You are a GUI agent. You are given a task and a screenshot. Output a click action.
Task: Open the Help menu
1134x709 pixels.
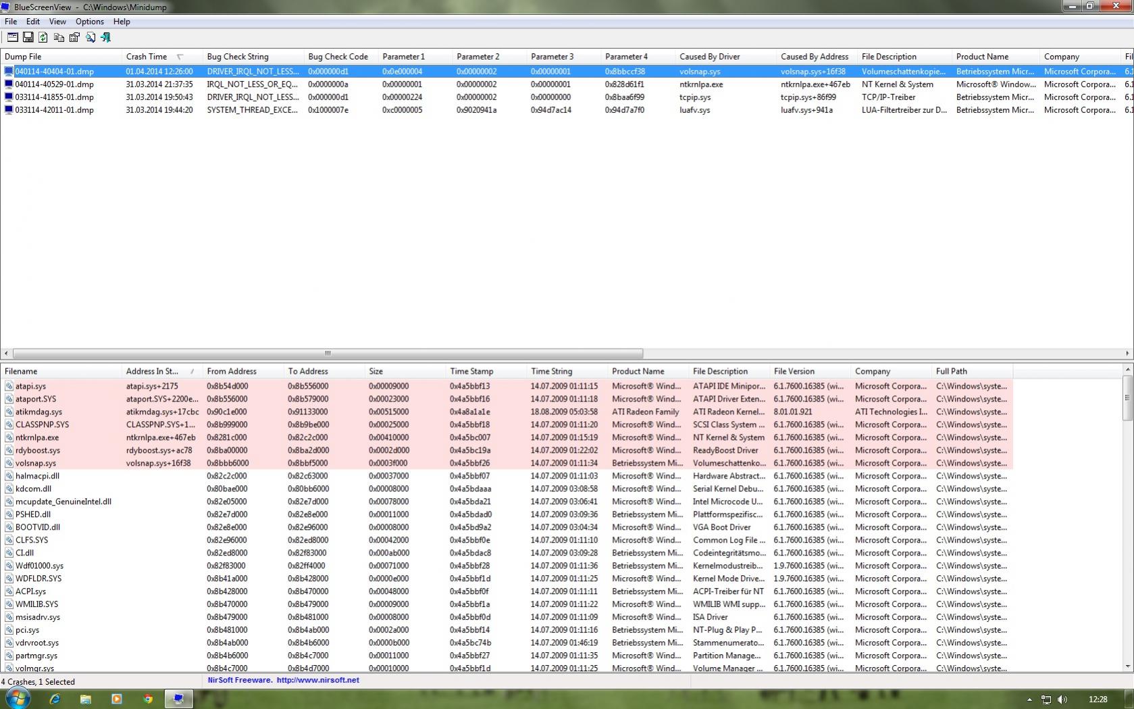tap(122, 22)
